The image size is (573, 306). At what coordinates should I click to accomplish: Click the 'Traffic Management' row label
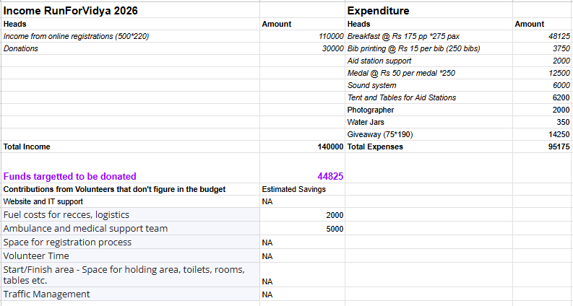47,294
